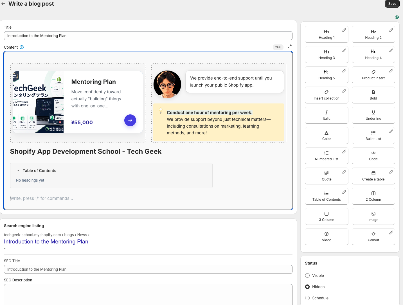Select the Schedule status option
Viewport: 403px width, 305px height.
tap(307, 298)
